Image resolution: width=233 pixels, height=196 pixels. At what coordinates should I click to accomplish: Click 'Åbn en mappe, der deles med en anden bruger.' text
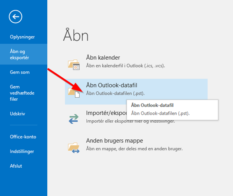[x=134, y=149]
